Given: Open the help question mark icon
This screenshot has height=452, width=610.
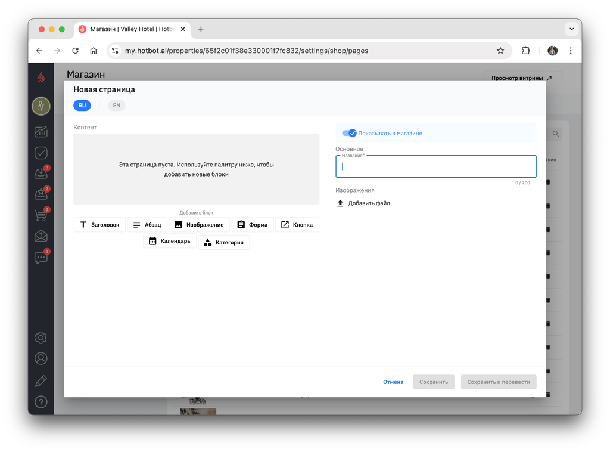Looking at the screenshot, I should click(x=41, y=402).
